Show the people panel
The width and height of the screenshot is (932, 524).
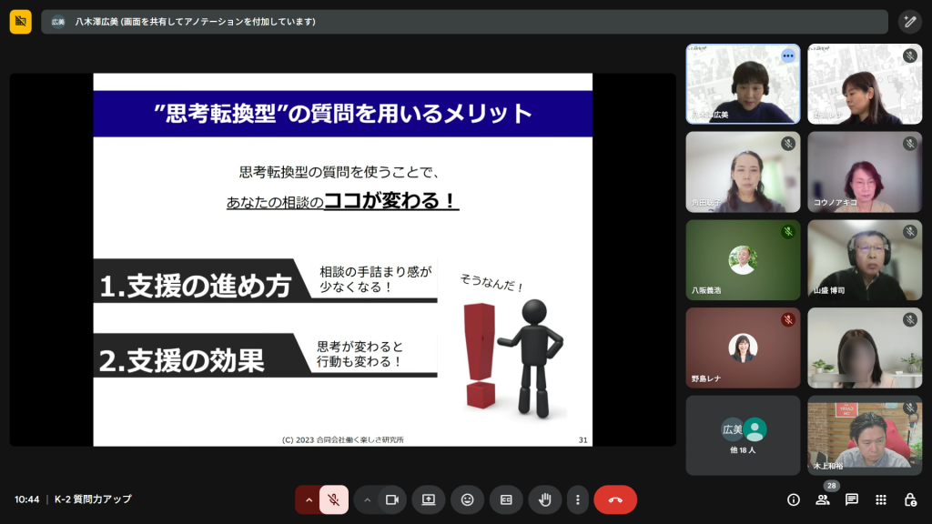click(x=823, y=499)
